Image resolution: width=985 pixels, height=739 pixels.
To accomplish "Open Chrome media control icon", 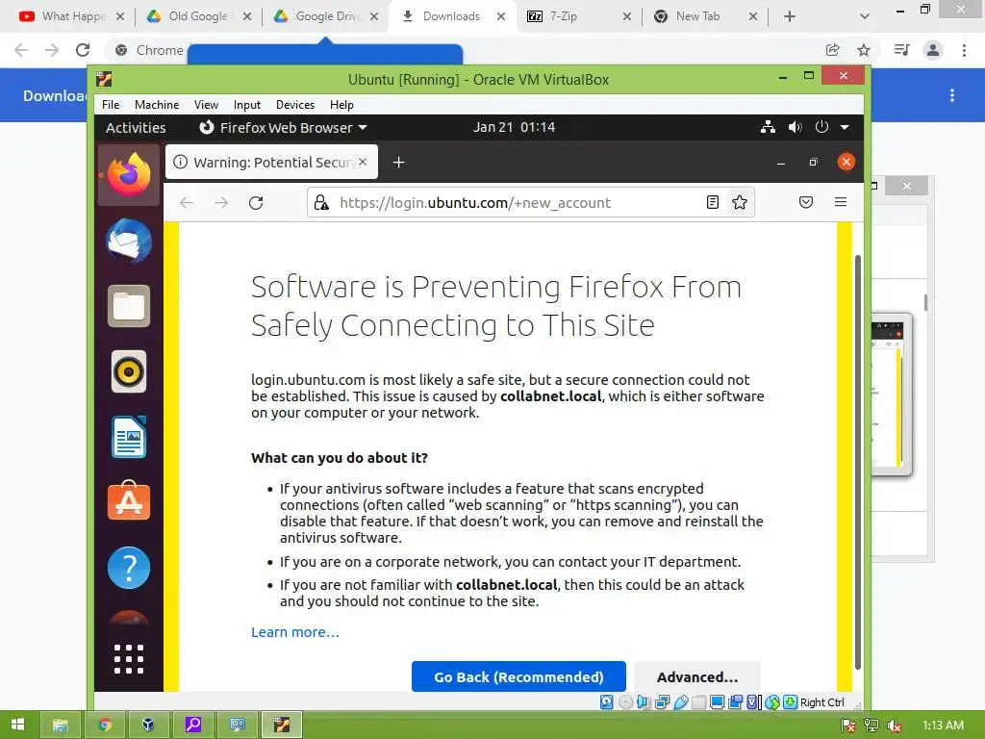I will click(901, 50).
